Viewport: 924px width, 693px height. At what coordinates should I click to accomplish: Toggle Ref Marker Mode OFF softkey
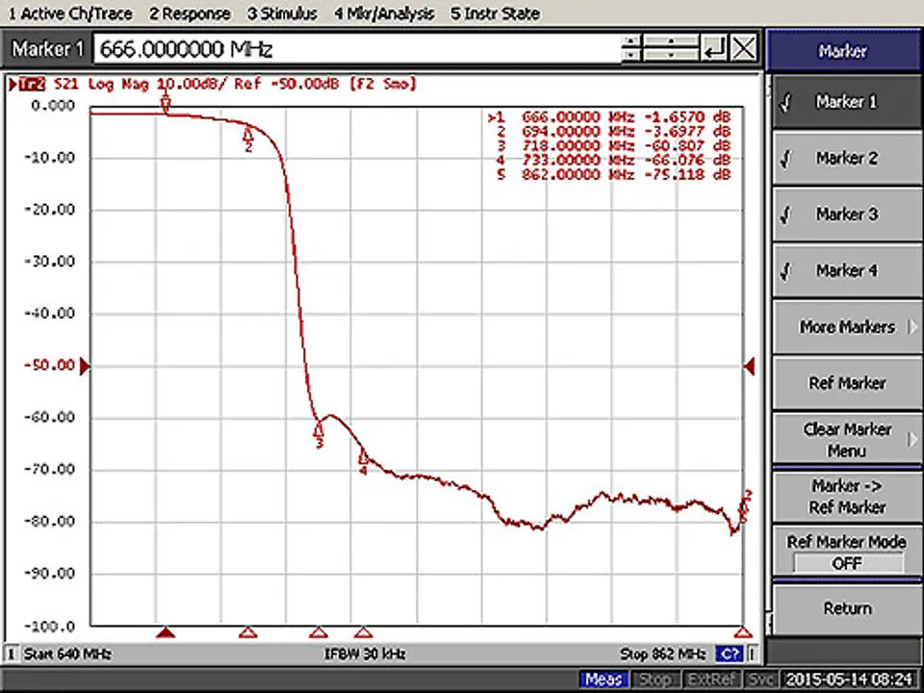tap(845, 552)
